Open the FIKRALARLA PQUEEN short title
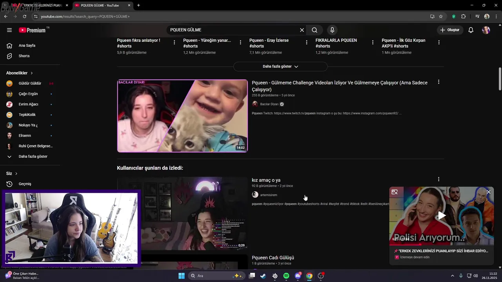 [336, 43]
